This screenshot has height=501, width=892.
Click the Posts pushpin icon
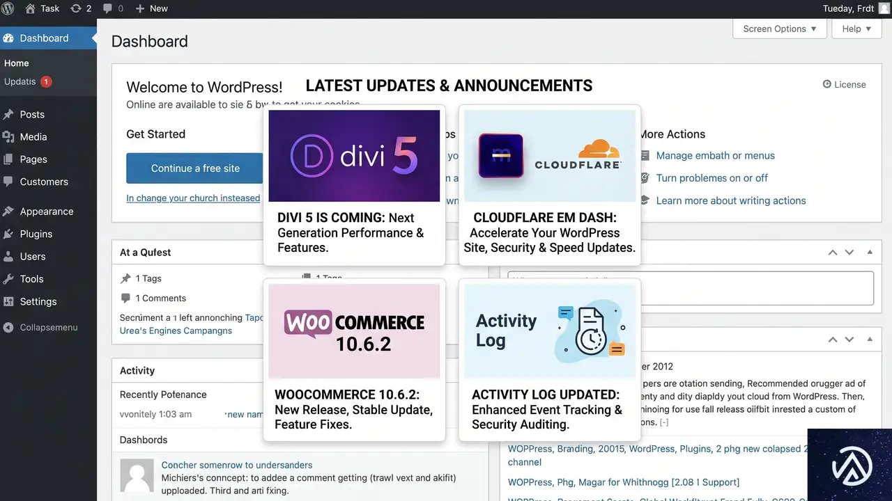(x=8, y=114)
